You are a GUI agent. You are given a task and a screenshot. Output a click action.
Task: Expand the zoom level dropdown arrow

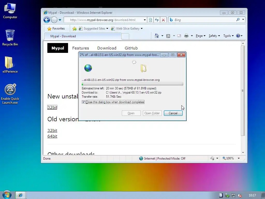tap(239, 158)
